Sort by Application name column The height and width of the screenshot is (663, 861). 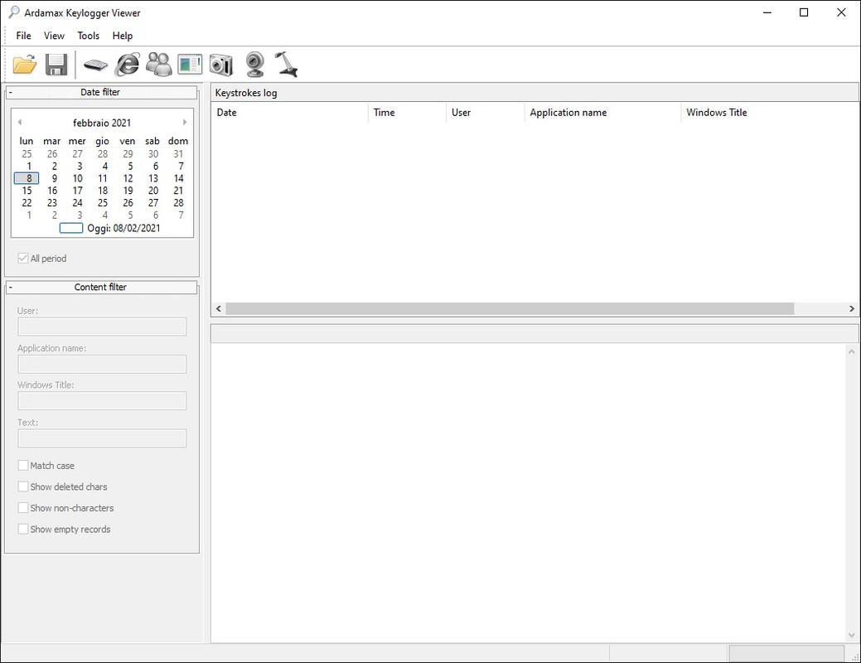[602, 113]
